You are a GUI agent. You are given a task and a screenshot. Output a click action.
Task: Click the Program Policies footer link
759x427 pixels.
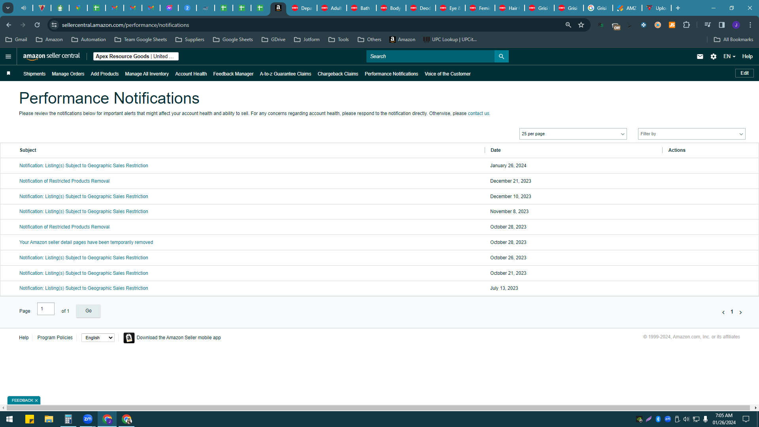tap(55, 338)
